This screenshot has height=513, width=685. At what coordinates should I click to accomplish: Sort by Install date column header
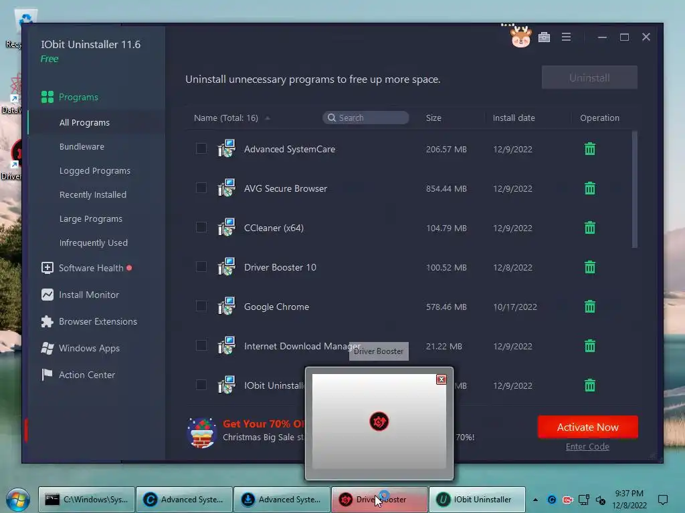514,118
